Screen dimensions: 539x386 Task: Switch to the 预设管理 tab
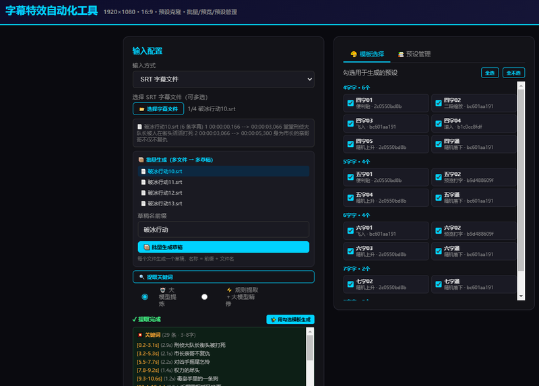coord(414,55)
